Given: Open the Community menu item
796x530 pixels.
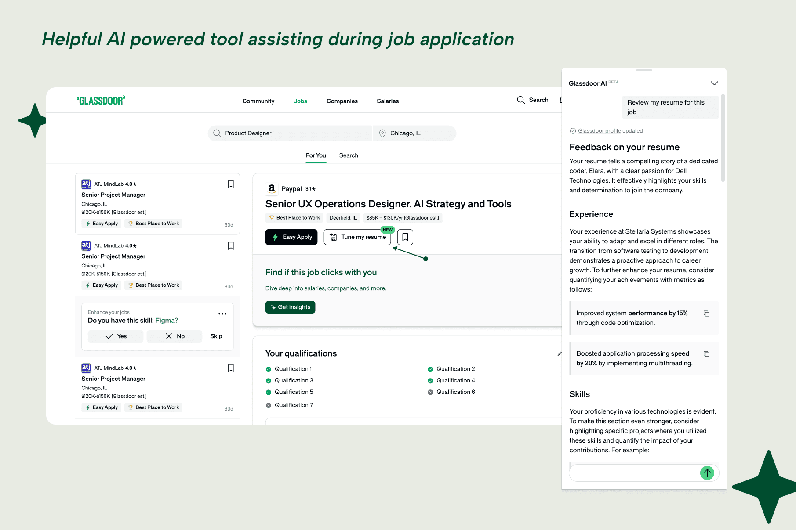Looking at the screenshot, I should [258, 101].
